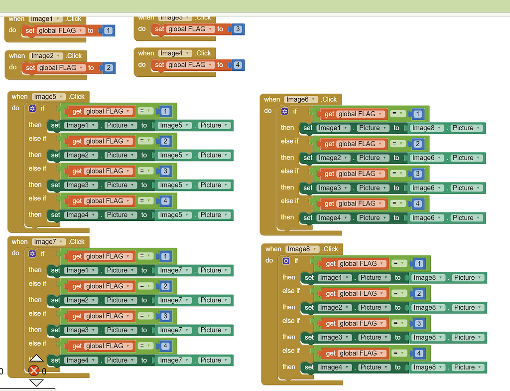Select the when Image8.Click event block header

point(273,249)
